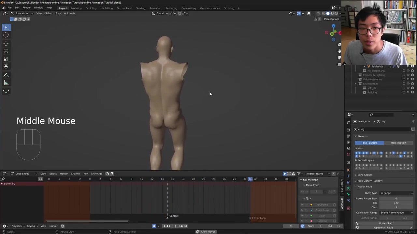417x234 pixels.
Task: Select the Scale tool in the toolbar
Action: pos(6,59)
